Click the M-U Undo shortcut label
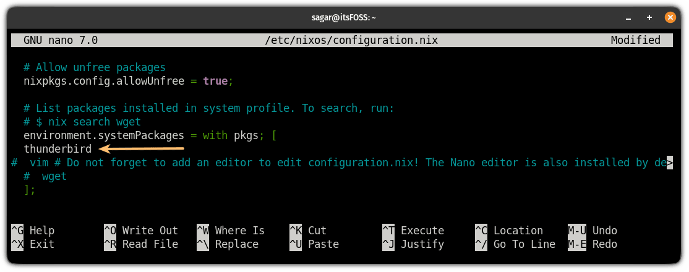Image resolution: width=689 pixels, height=272 pixels. 593,231
